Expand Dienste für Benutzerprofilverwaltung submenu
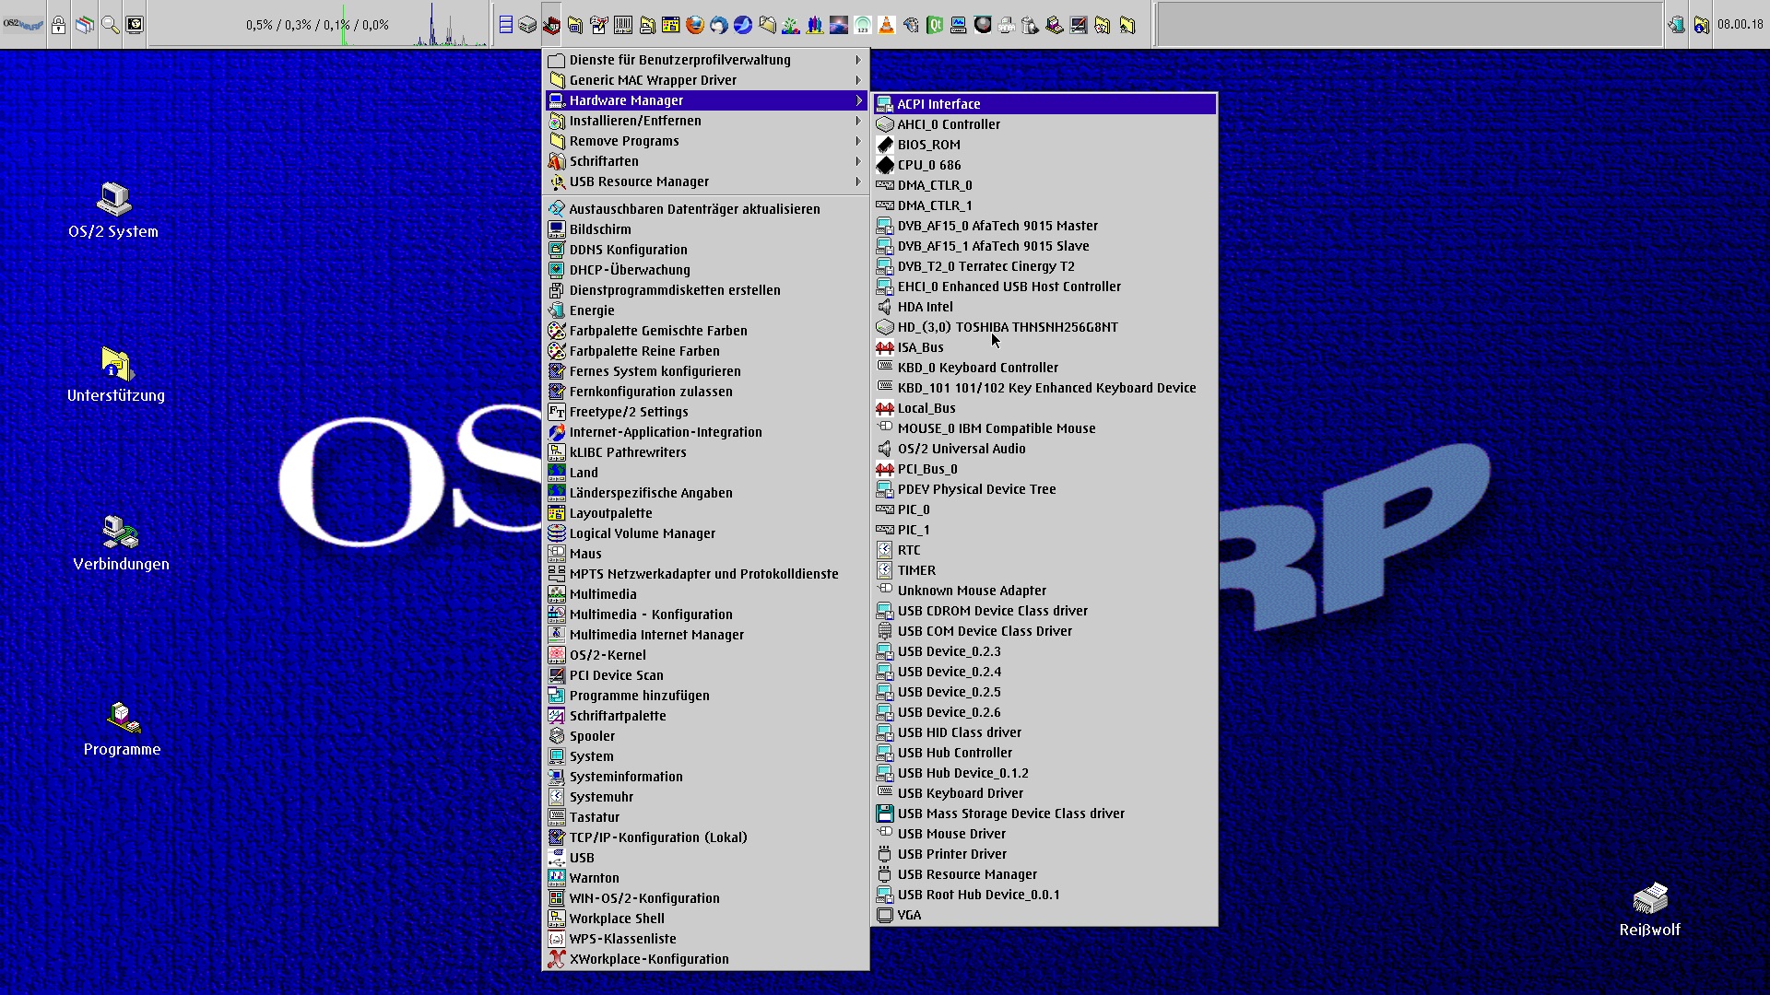The width and height of the screenshot is (1770, 995). pyautogui.click(x=705, y=60)
